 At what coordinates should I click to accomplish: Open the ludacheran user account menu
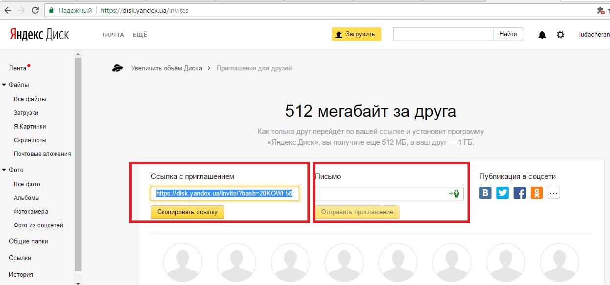[594, 34]
